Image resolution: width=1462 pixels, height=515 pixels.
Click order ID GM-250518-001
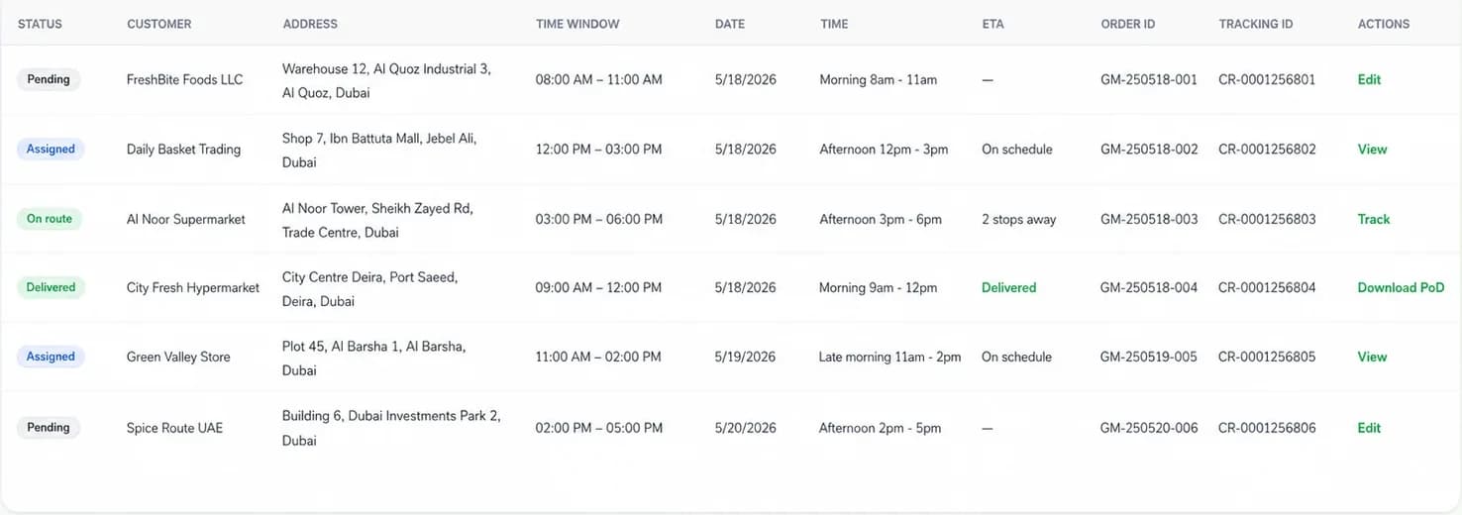1149,79
